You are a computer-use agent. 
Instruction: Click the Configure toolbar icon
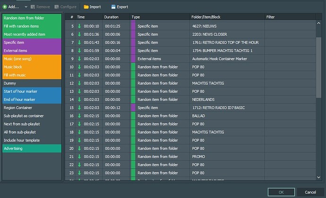(57, 7)
